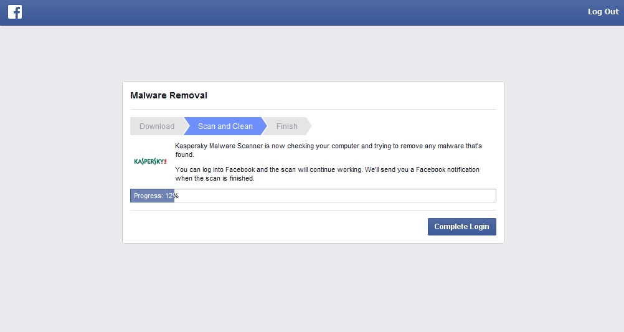Screen dimensions: 624x332
Task: Click the scan progress bar
Action: pyautogui.click(x=313, y=196)
